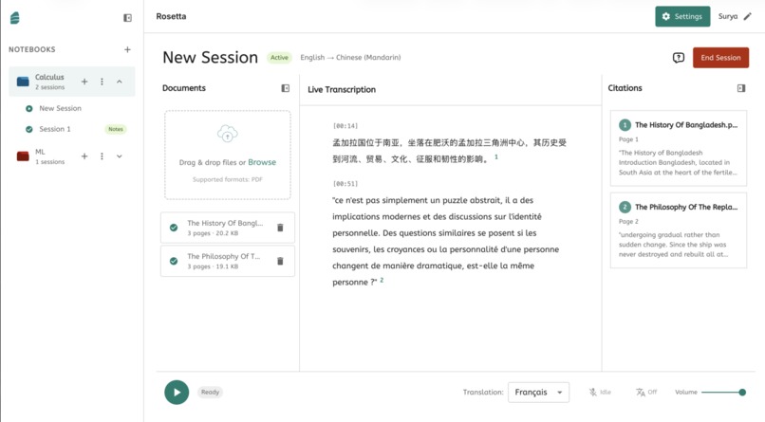Click the Rosetta logo icon in sidebar
Screen dimensions: 765x422
click(x=15, y=18)
